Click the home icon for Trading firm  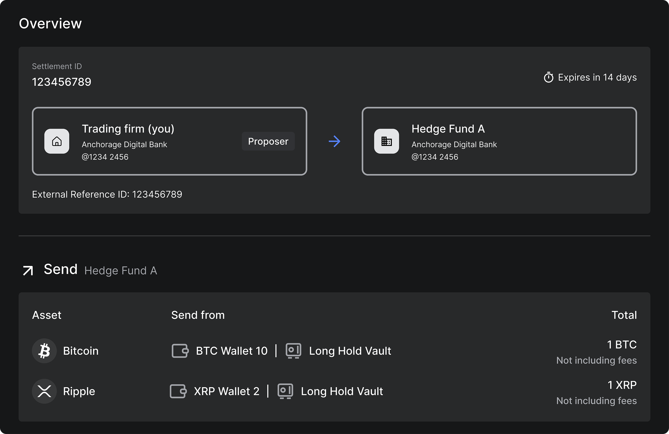coord(57,141)
